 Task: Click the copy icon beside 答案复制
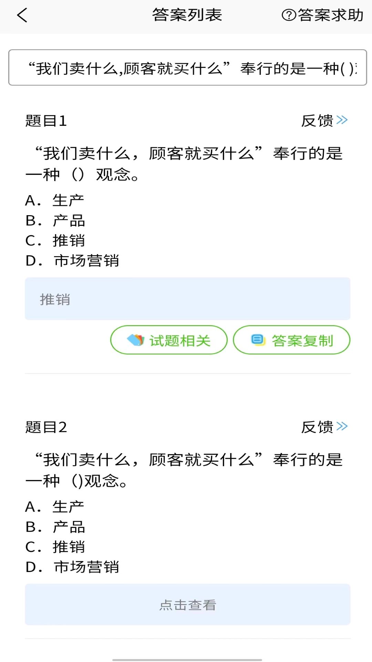tap(258, 340)
